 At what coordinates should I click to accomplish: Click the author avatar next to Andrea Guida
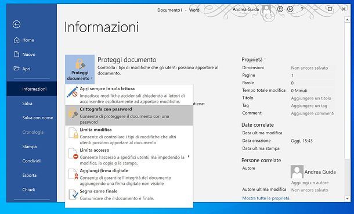pos(297,172)
